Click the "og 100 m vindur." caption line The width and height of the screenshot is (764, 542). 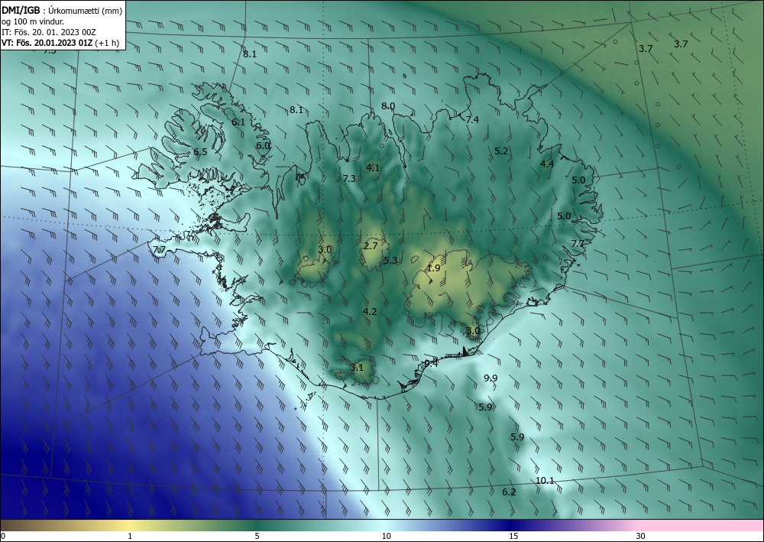click(33, 21)
